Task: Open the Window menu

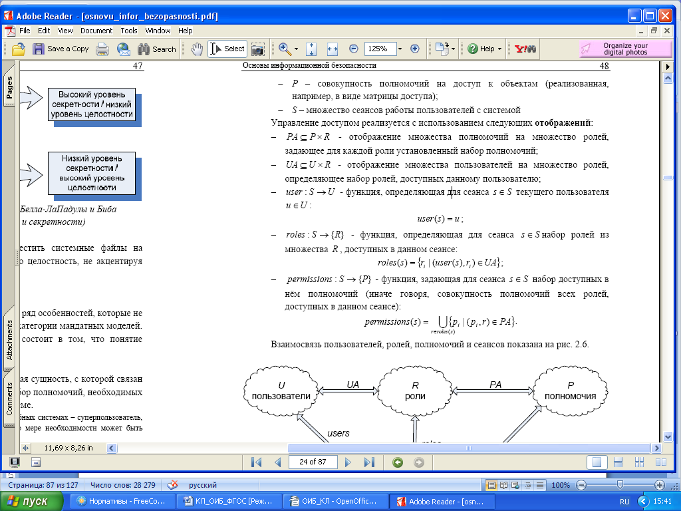Action: 158,31
